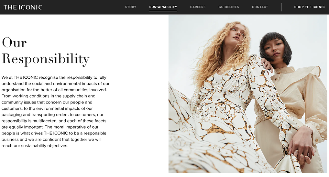This screenshot has height=177, width=329.
Task: Click the 'packaging and transporting orders' line
Action: [53, 115]
